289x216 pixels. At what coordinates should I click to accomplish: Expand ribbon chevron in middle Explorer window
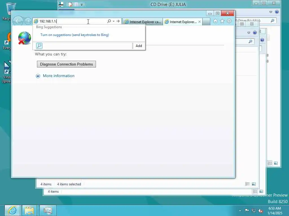(x=249, y=33)
